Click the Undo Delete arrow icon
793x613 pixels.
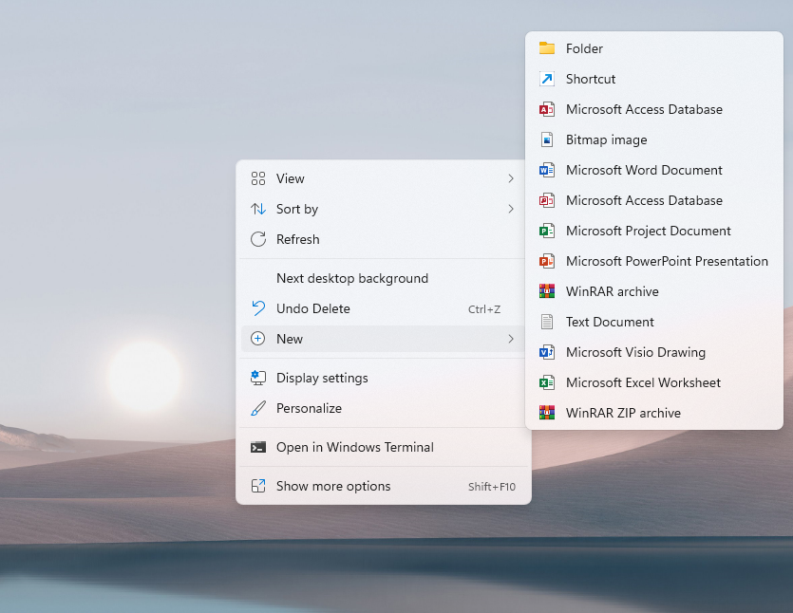(x=258, y=308)
